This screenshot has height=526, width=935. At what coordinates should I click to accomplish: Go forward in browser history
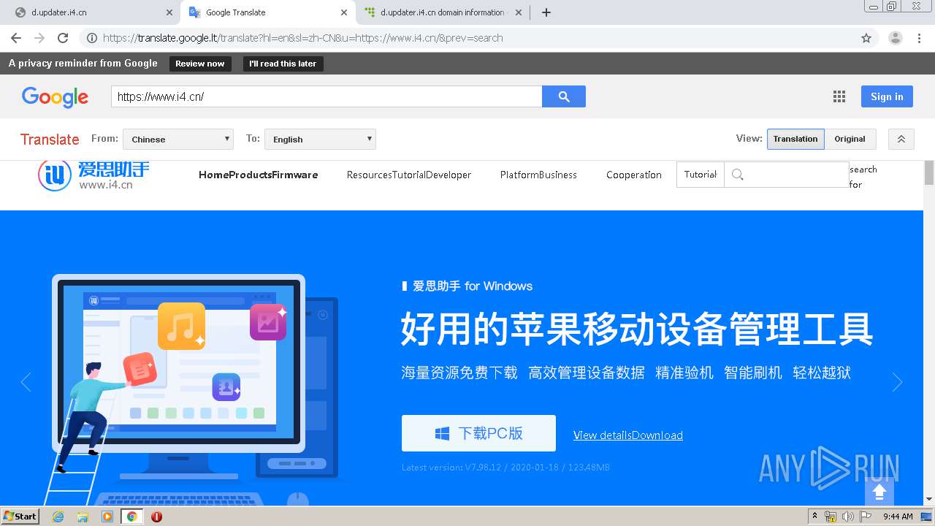tap(39, 38)
